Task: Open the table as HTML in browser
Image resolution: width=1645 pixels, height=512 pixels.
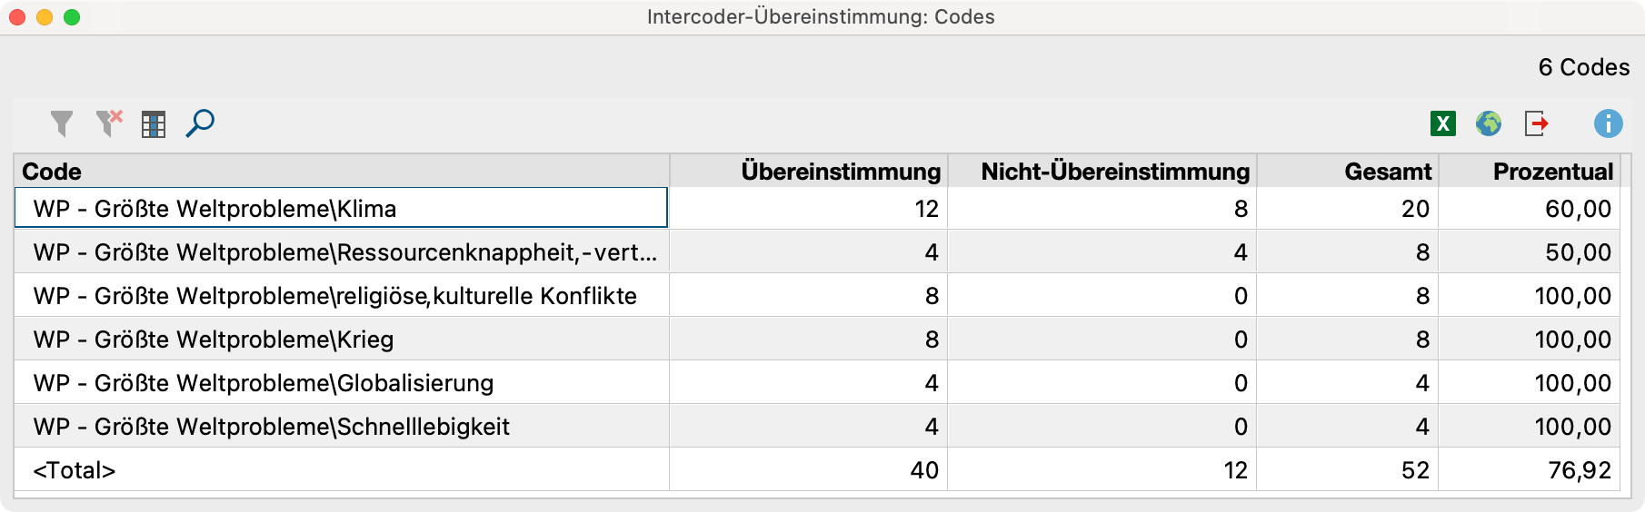Action: pos(1489,123)
